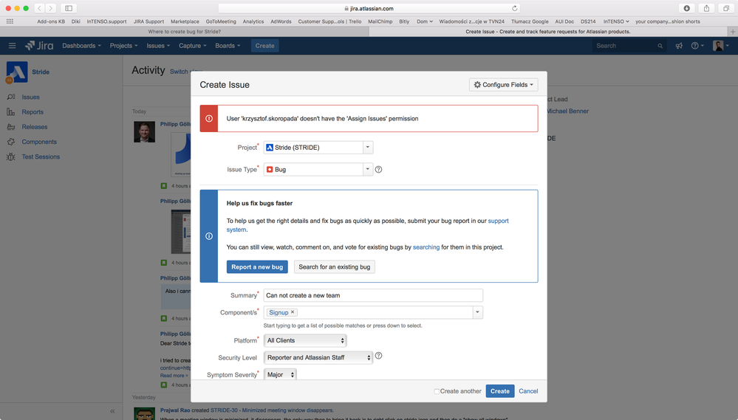The width and height of the screenshot is (738, 420).
Task: Click the Stride project avatar icon
Action: [x=17, y=72]
